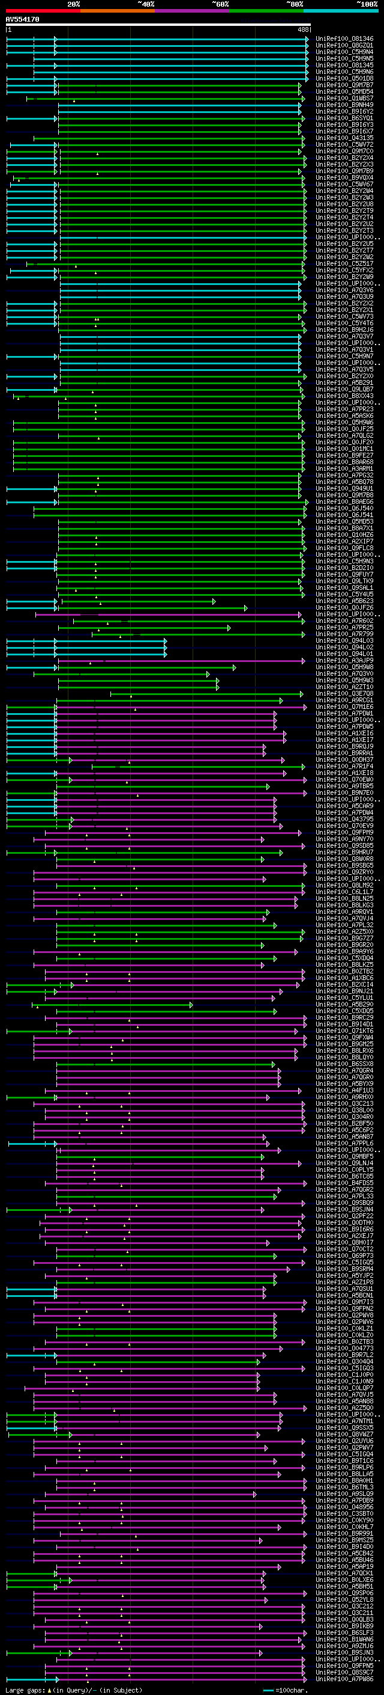Open hit UniRef100_B9RRA1
Image resolution: width=384 pixels, height=1695 pixels.
click(344, 753)
